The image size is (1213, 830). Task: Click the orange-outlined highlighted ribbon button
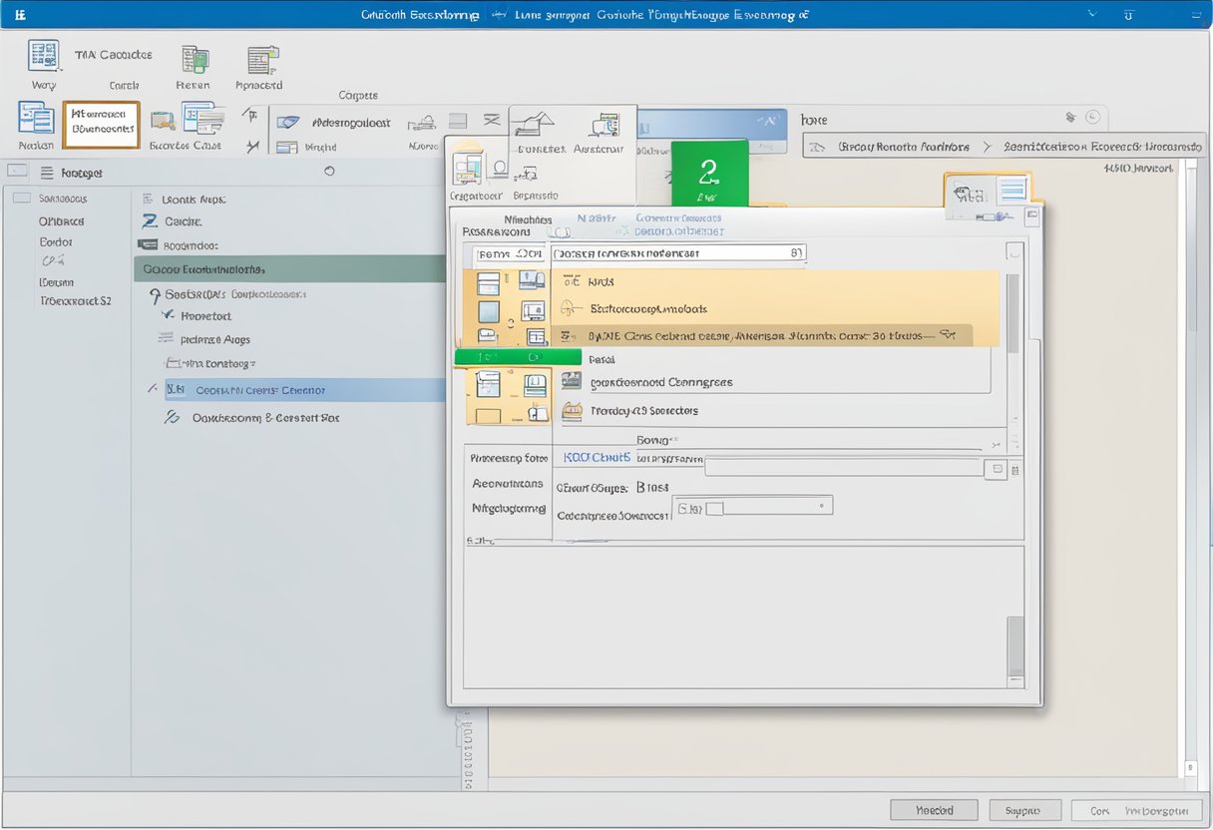tap(101, 124)
